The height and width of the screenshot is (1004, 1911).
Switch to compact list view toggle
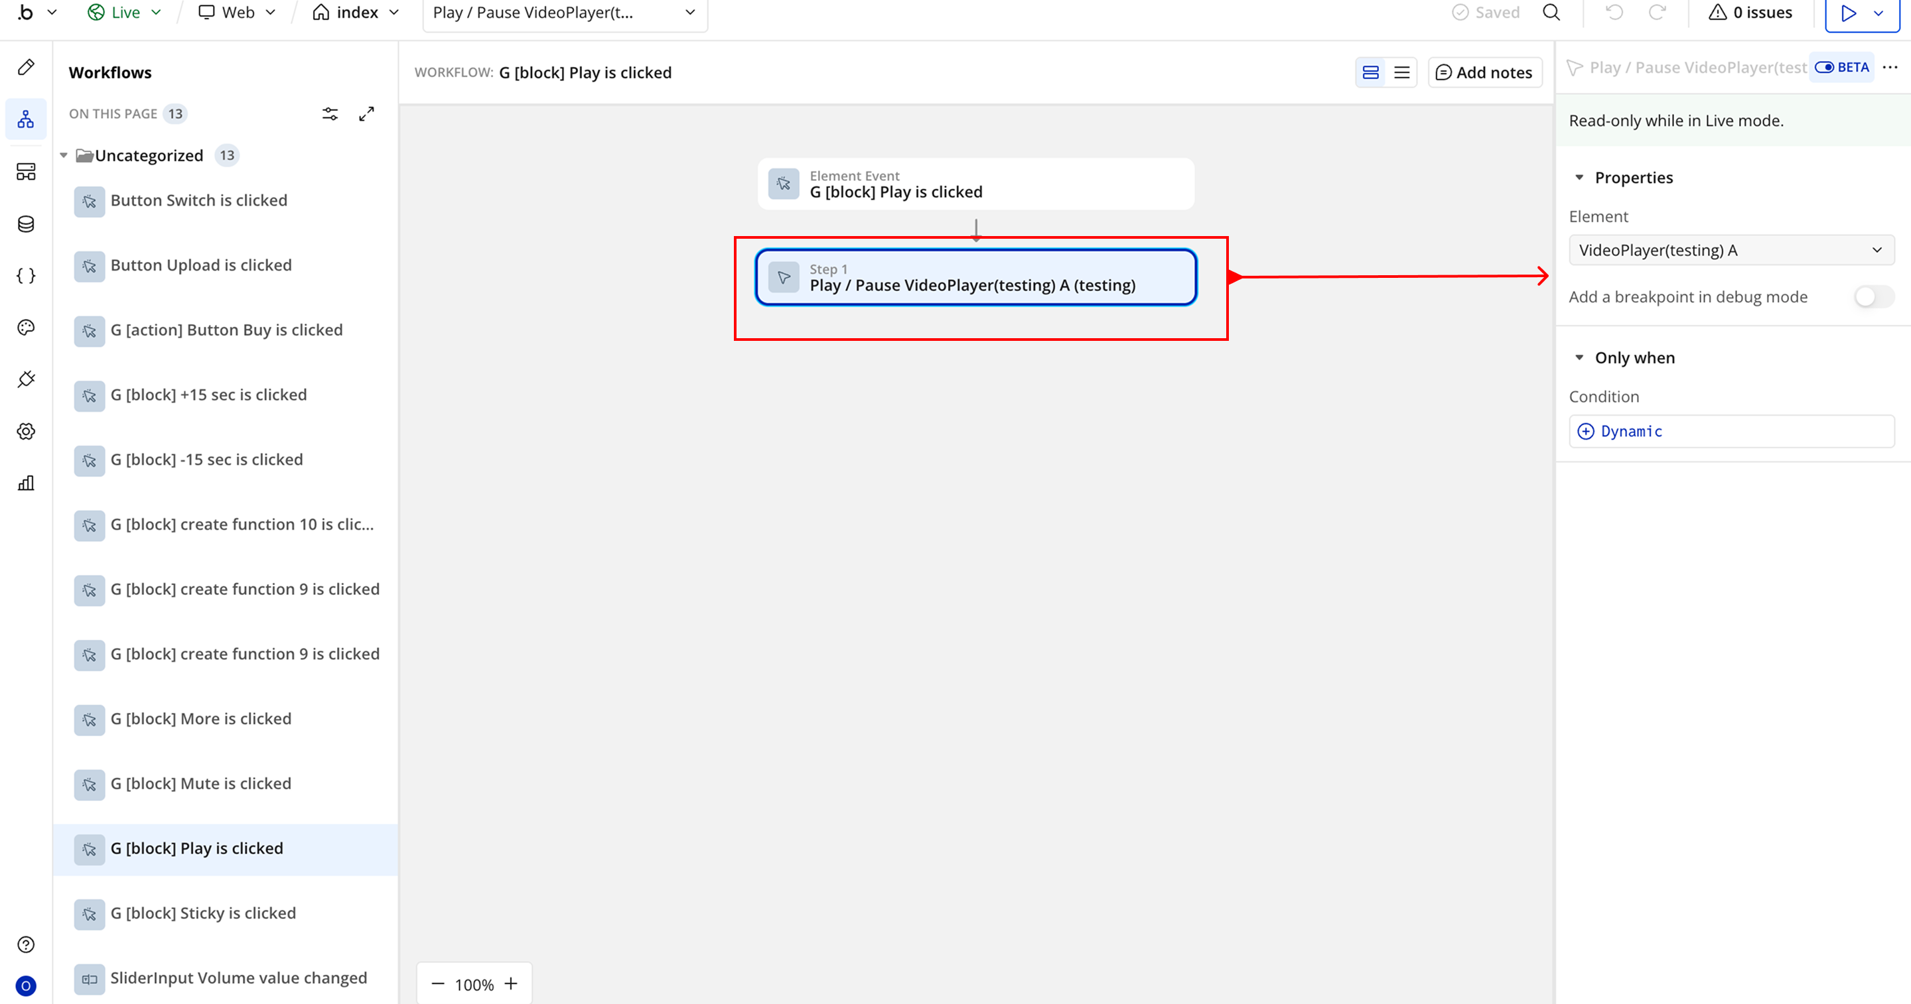click(x=1401, y=73)
